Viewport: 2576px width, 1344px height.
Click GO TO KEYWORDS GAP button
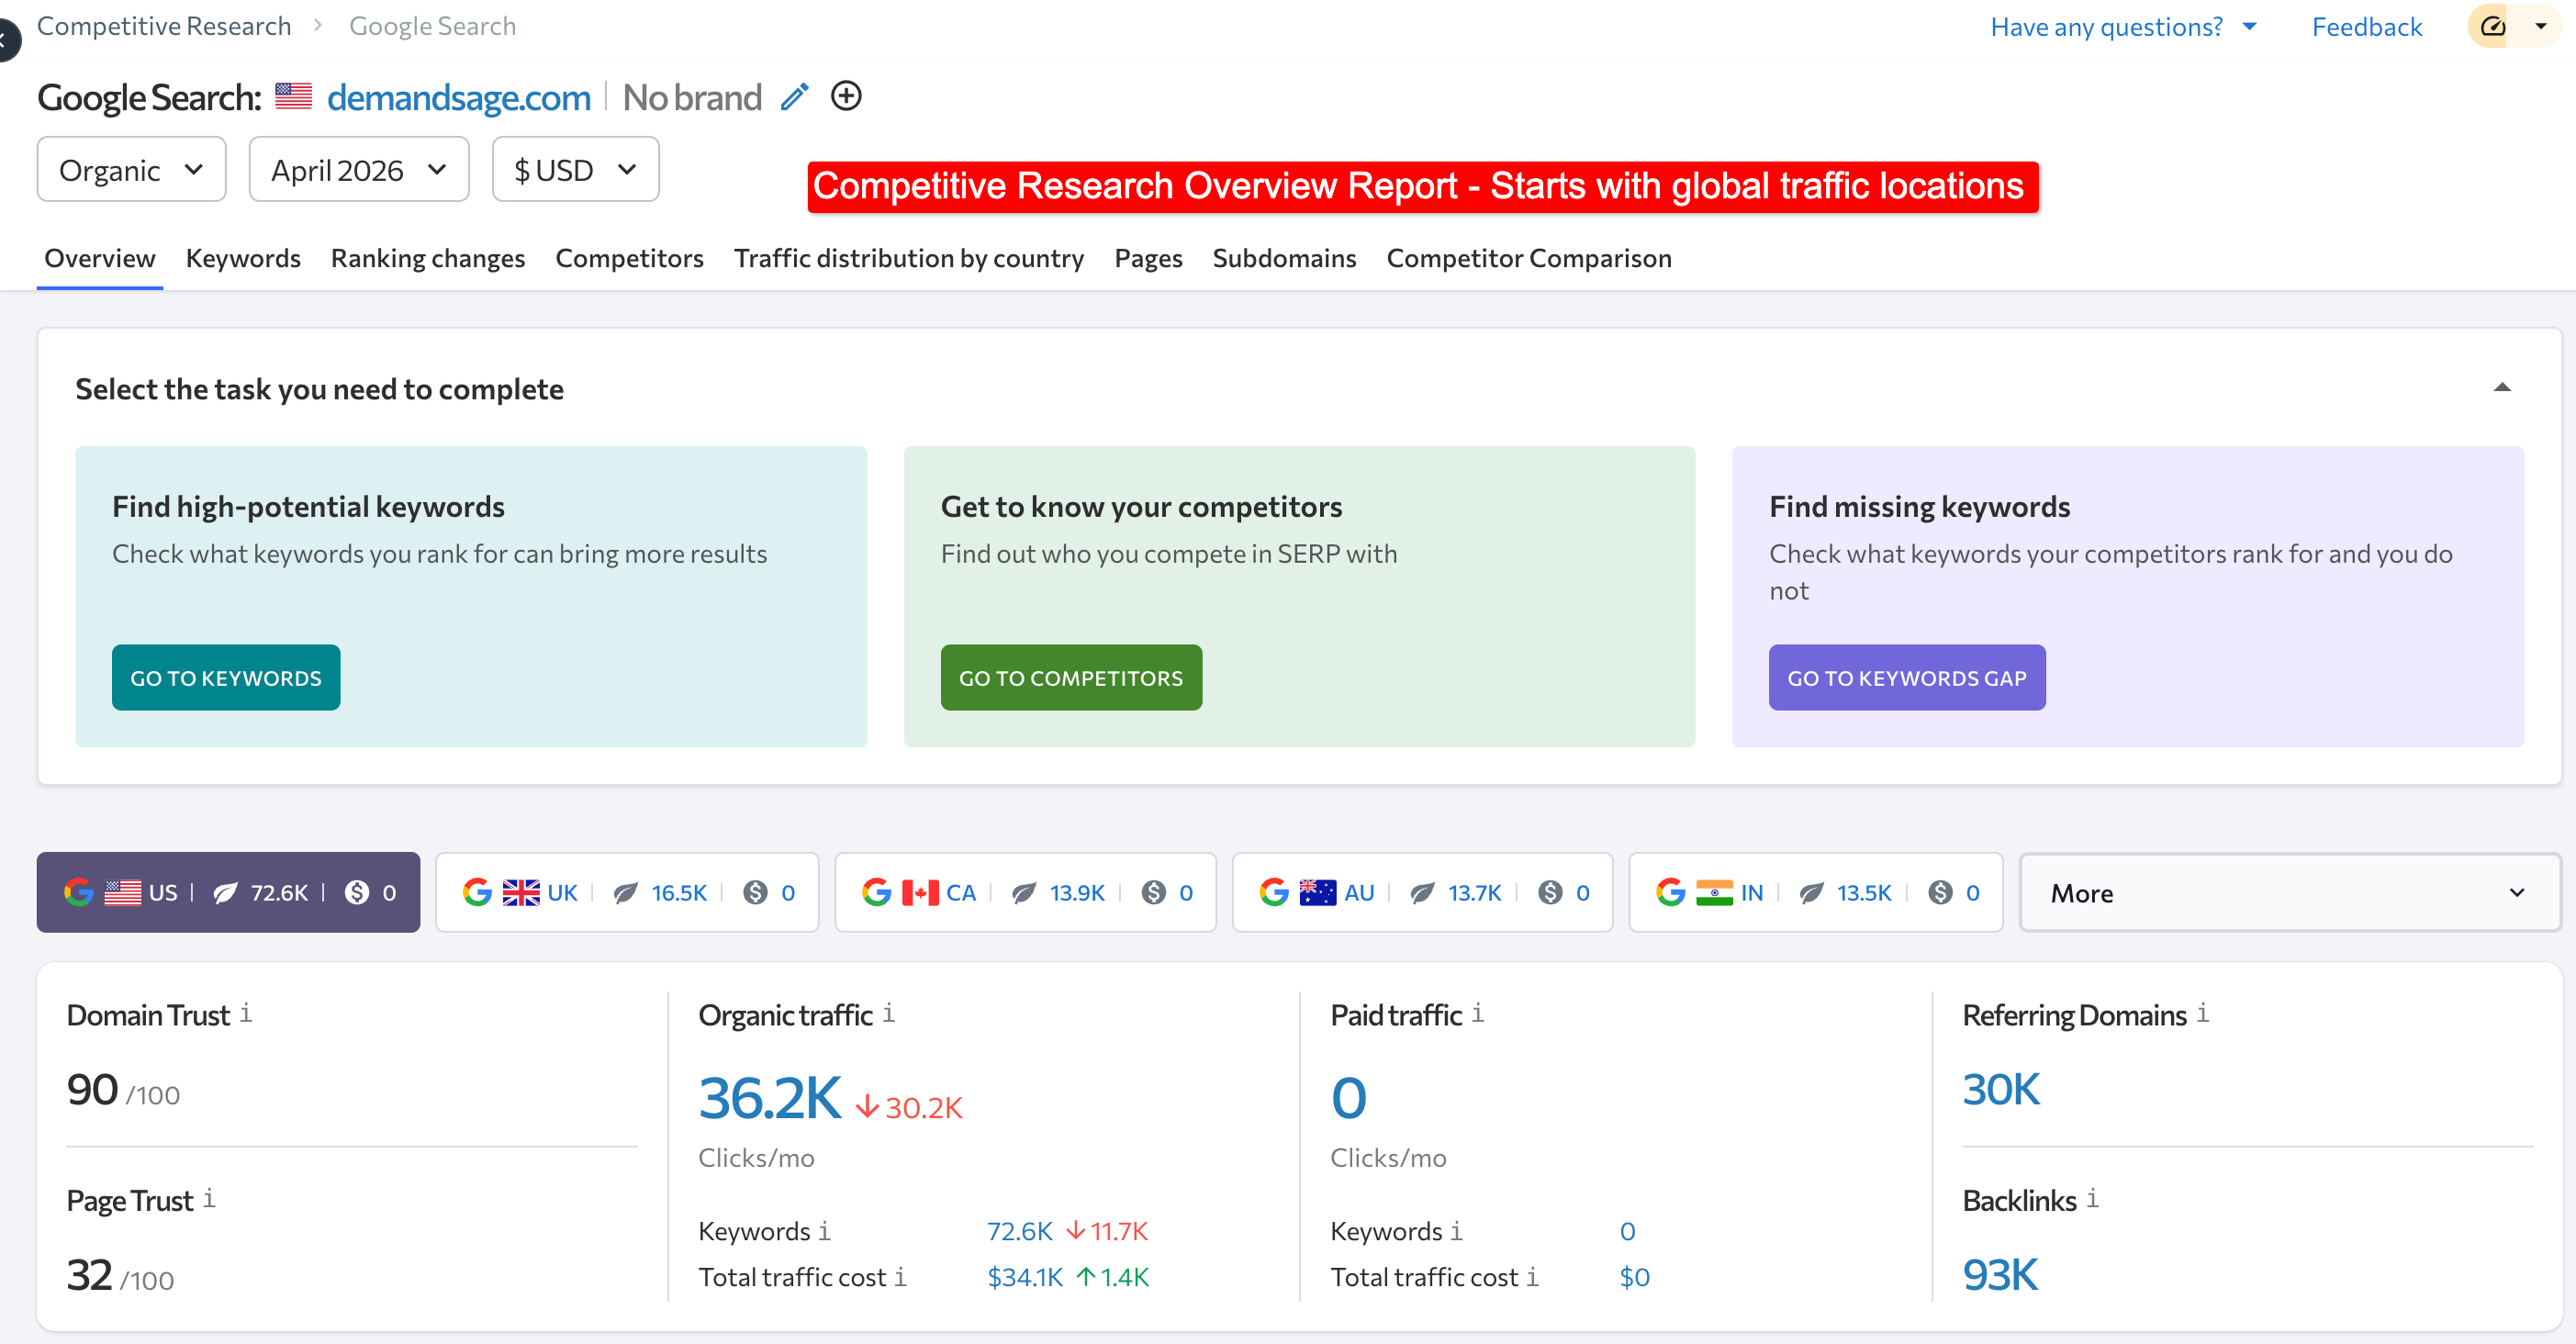[x=1907, y=678]
